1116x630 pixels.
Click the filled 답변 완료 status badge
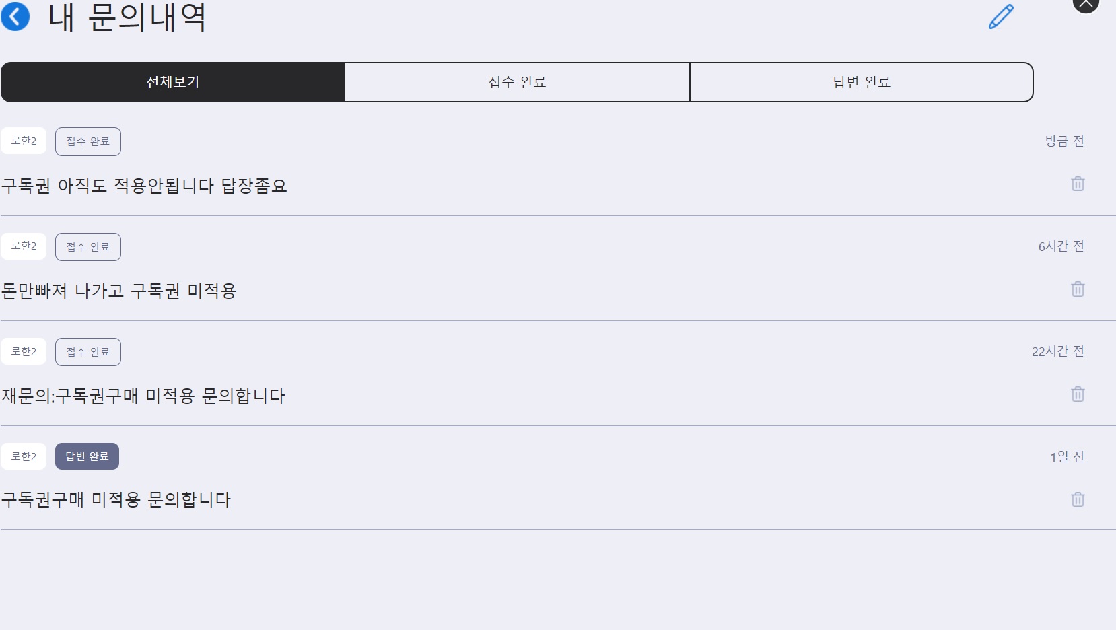[87, 456]
